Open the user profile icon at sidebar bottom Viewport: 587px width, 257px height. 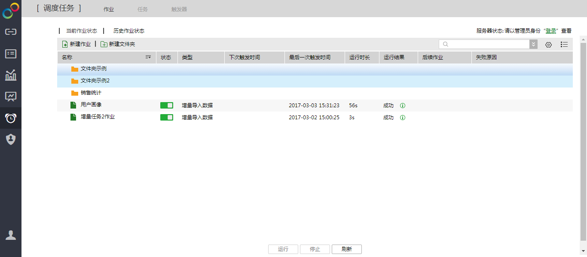pyautogui.click(x=11, y=235)
